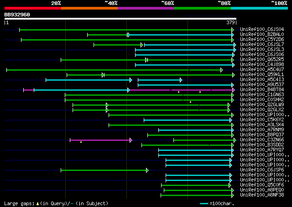Click the cyan ~100% legend segment
Image resolution: width=292 pixels, height=207 pixels.
click(260, 8)
